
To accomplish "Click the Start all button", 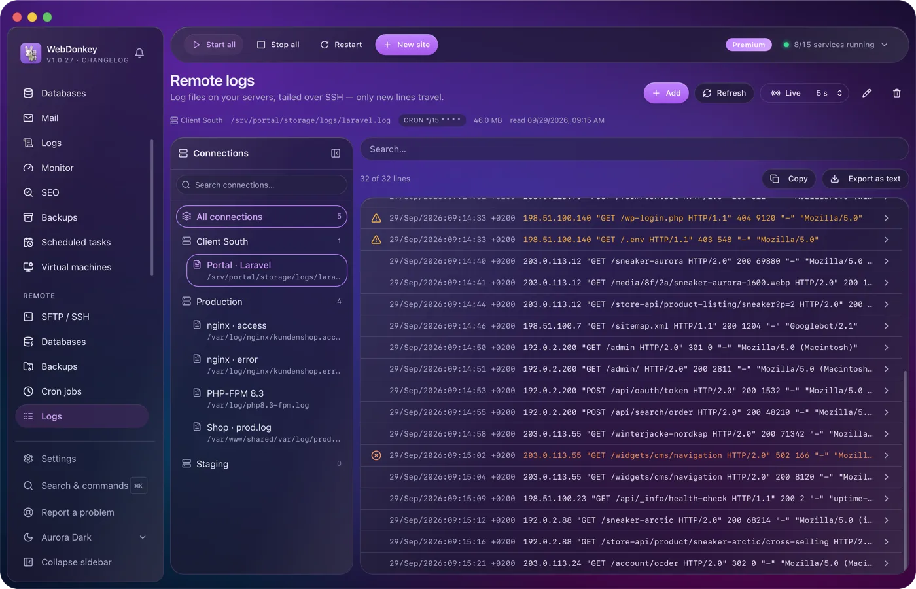I will [x=214, y=45].
